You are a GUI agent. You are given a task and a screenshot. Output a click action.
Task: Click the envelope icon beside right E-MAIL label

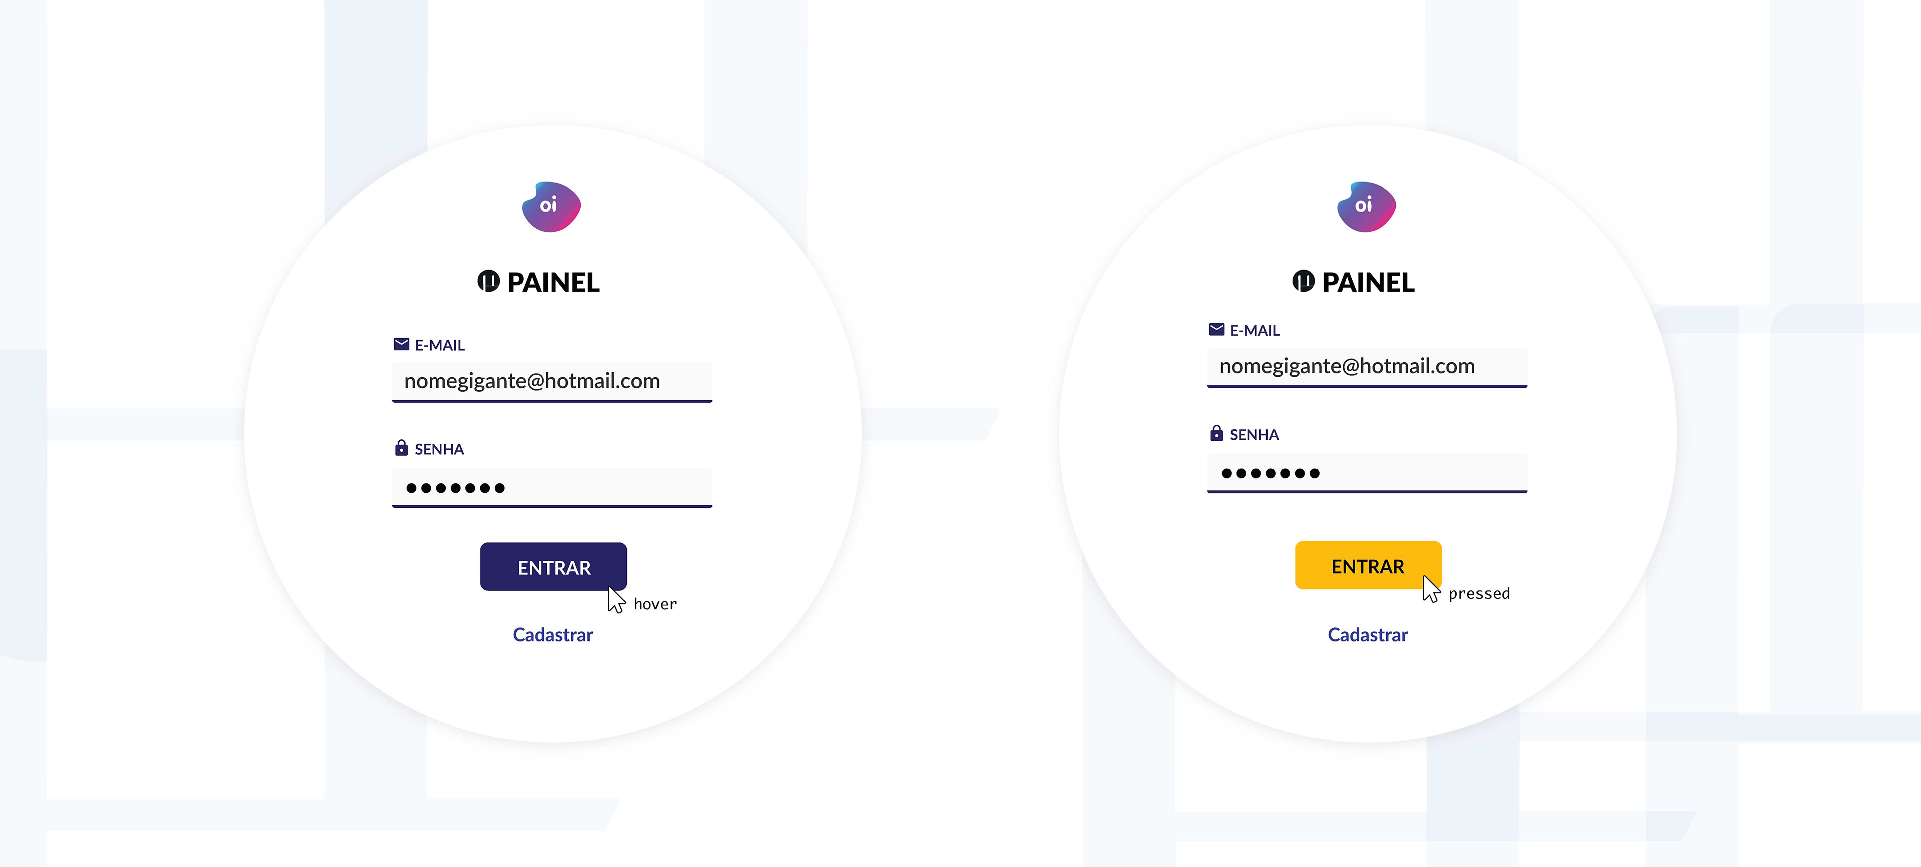pyautogui.click(x=1216, y=329)
